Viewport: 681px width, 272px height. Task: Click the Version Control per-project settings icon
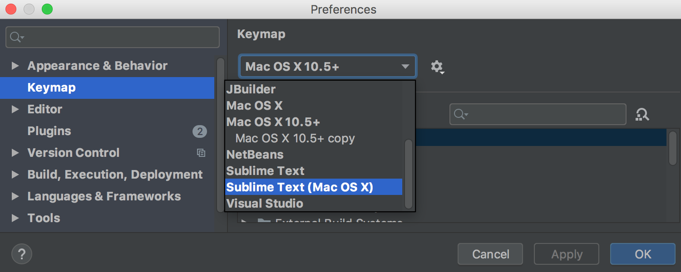tap(201, 153)
